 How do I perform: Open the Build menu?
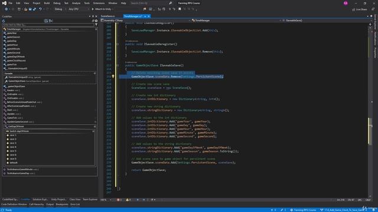47,3
